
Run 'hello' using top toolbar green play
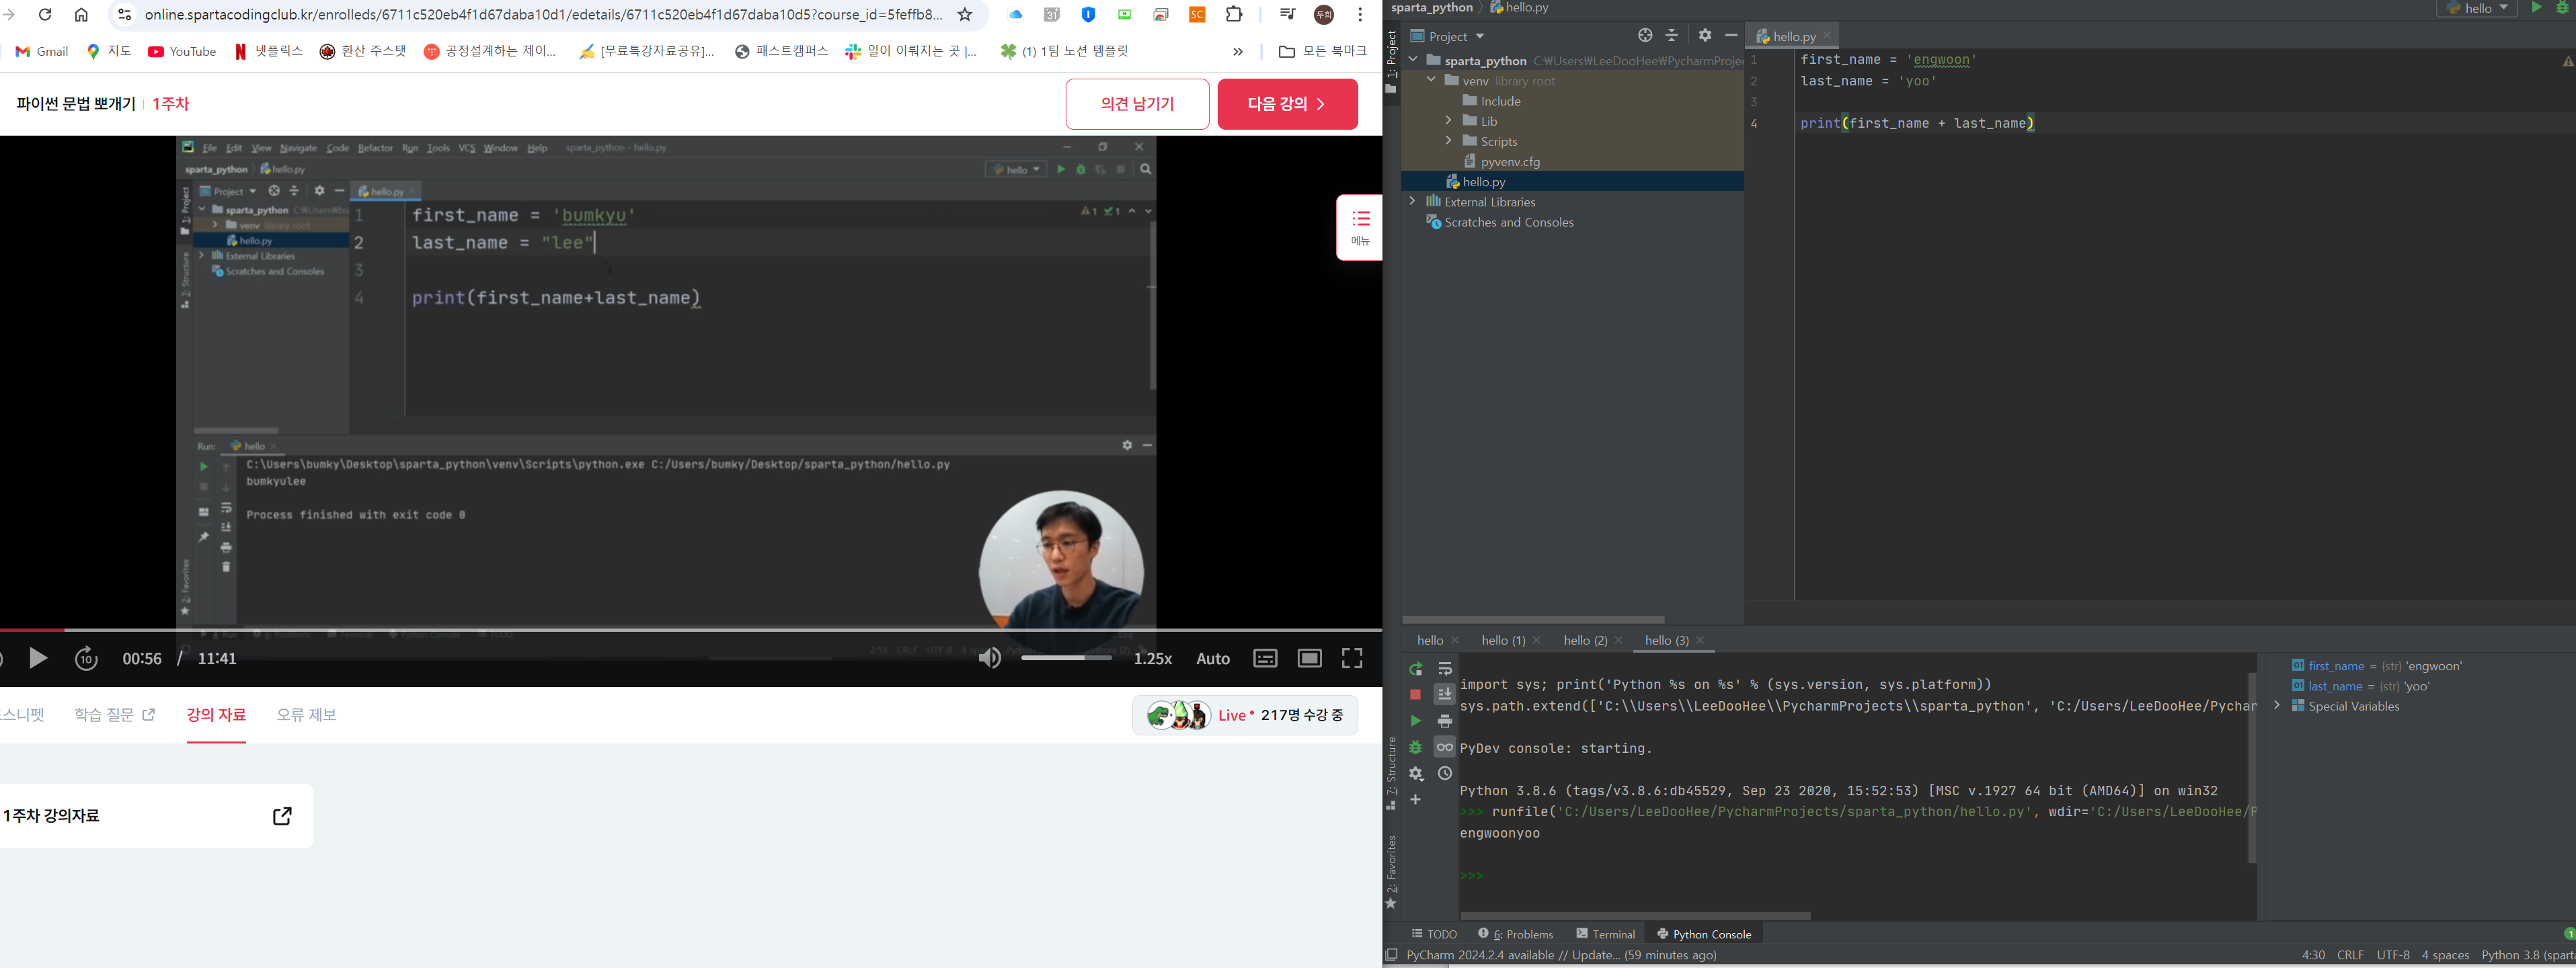(x=2536, y=7)
